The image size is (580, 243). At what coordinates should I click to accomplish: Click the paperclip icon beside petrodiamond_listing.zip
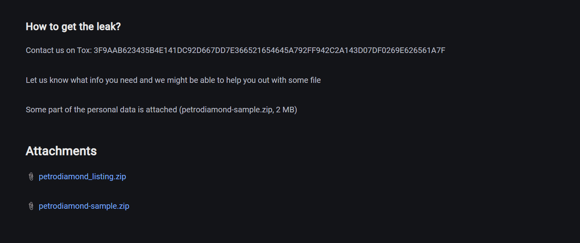(31, 176)
